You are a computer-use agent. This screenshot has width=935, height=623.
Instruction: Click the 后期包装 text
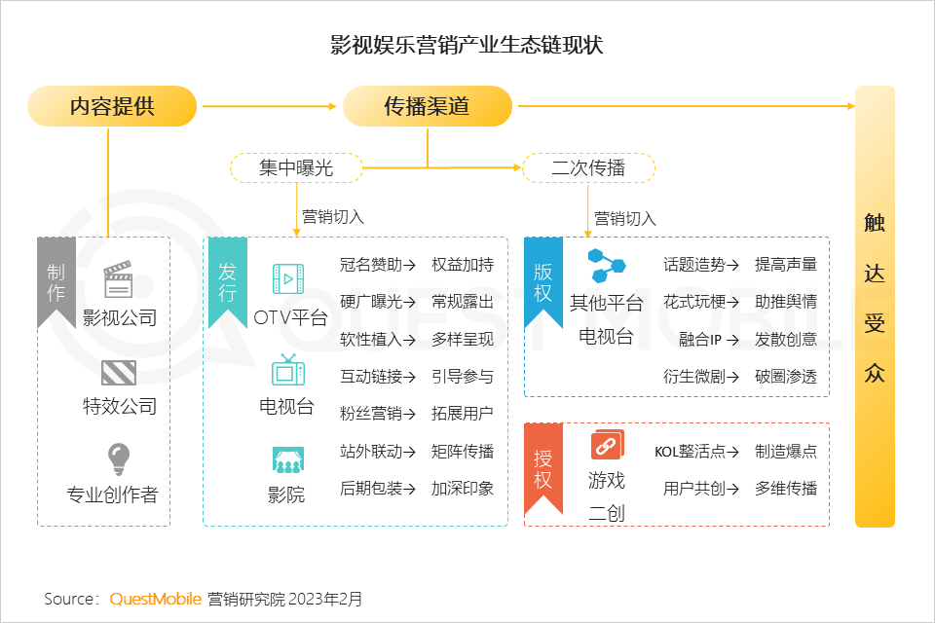click(x=371, y=489)
